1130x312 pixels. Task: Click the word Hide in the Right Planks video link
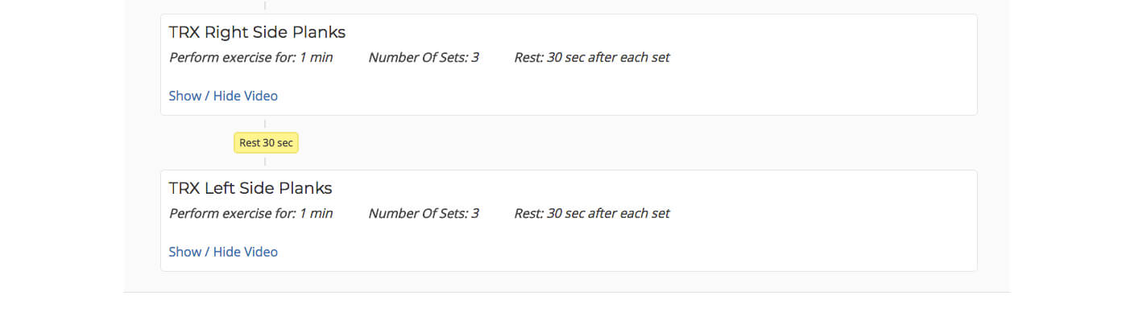pos(226,96)
